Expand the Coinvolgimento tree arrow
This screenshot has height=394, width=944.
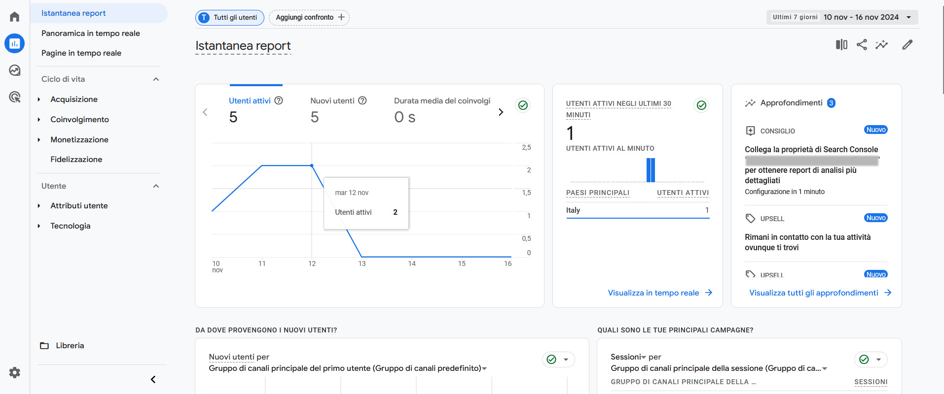click(x=39, y=120)
